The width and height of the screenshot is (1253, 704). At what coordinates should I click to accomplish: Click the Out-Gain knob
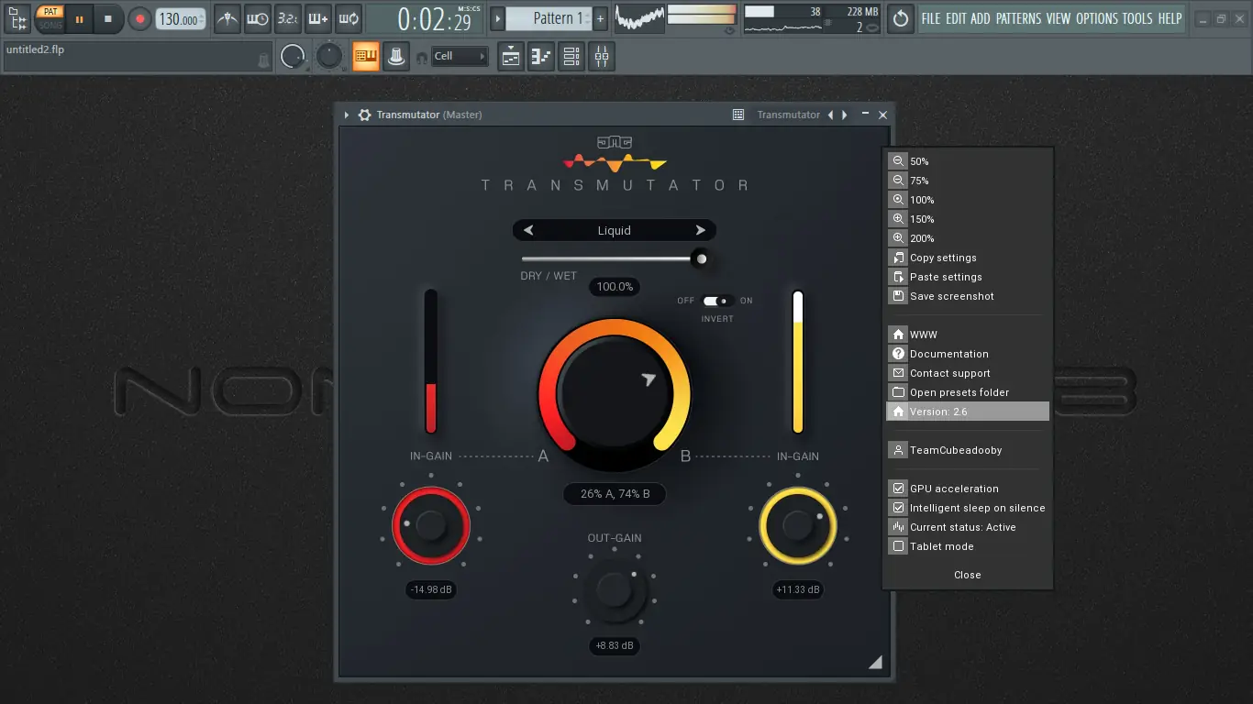[615, 589]
